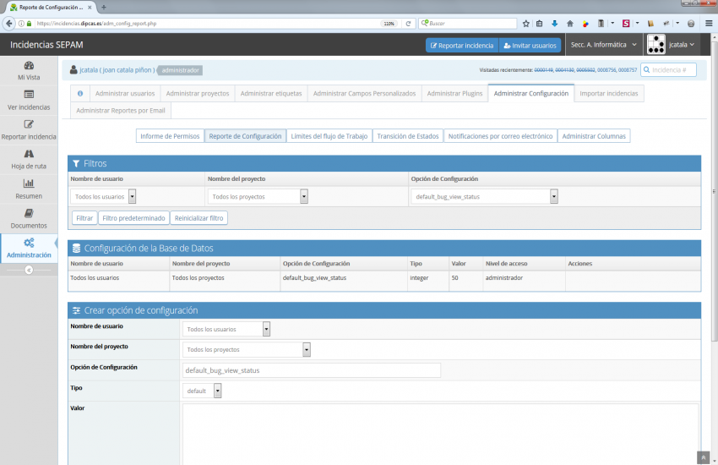Switch to Importar incidencias tab
The height and width of the screenshot is (465, 718).
point(608,94)
